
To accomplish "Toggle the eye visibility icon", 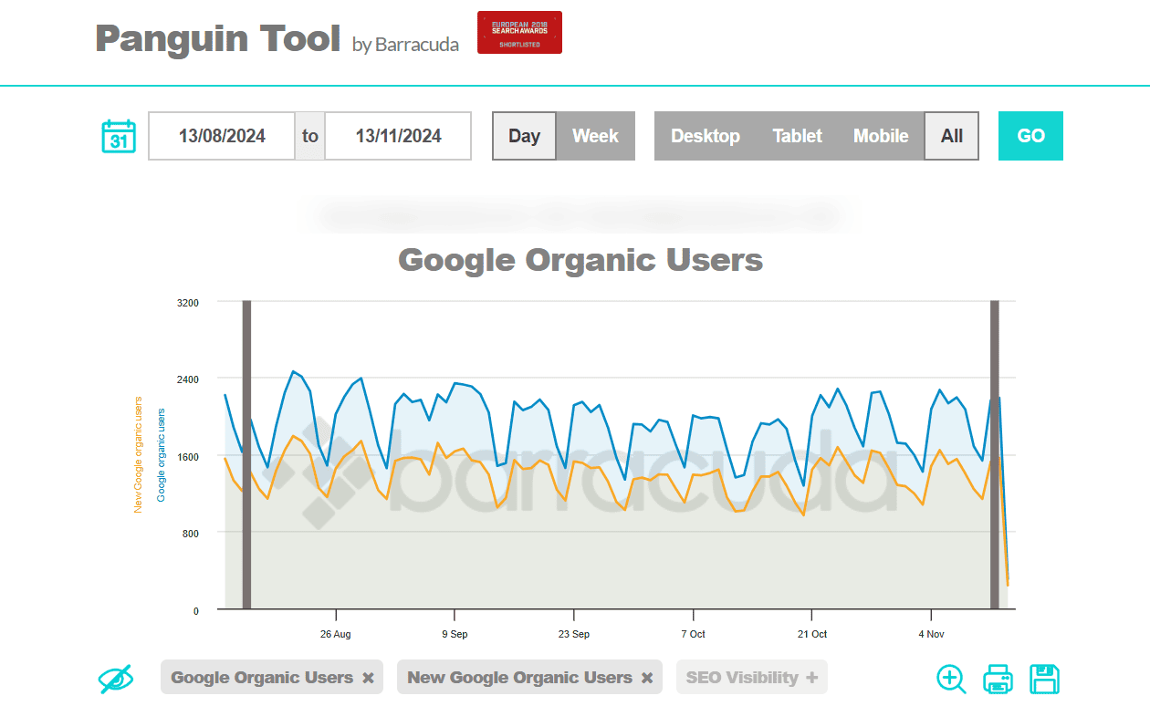I will [x=116, y=679].
